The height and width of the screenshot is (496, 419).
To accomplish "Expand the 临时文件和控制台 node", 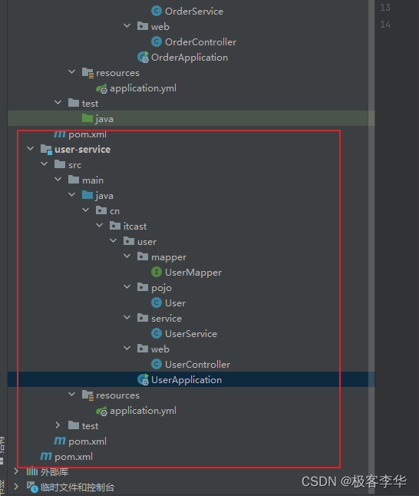I will coord(16,486).
